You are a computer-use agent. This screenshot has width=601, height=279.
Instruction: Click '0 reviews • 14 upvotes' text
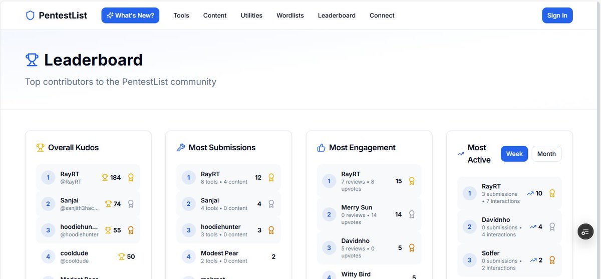[x=359, y=218]
